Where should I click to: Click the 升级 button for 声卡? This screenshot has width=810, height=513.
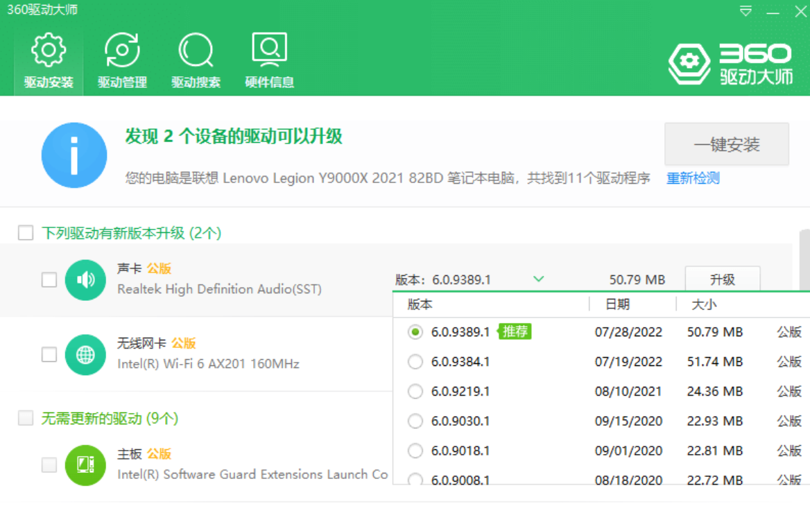pos(722,279)
